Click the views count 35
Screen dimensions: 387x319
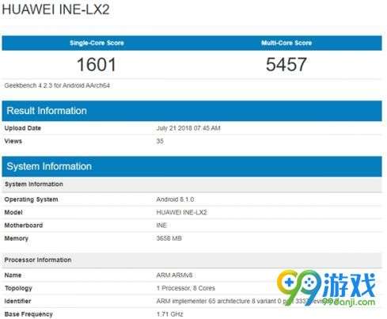point(160,141)
